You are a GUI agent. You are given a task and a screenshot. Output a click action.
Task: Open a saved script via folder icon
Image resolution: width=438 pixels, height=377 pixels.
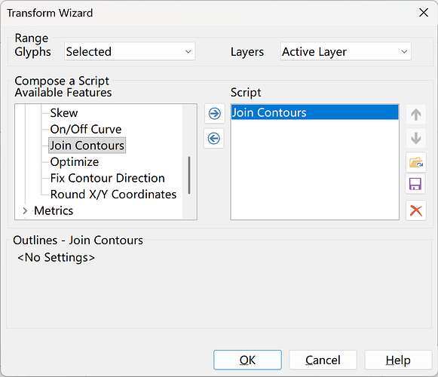(416, 162)
